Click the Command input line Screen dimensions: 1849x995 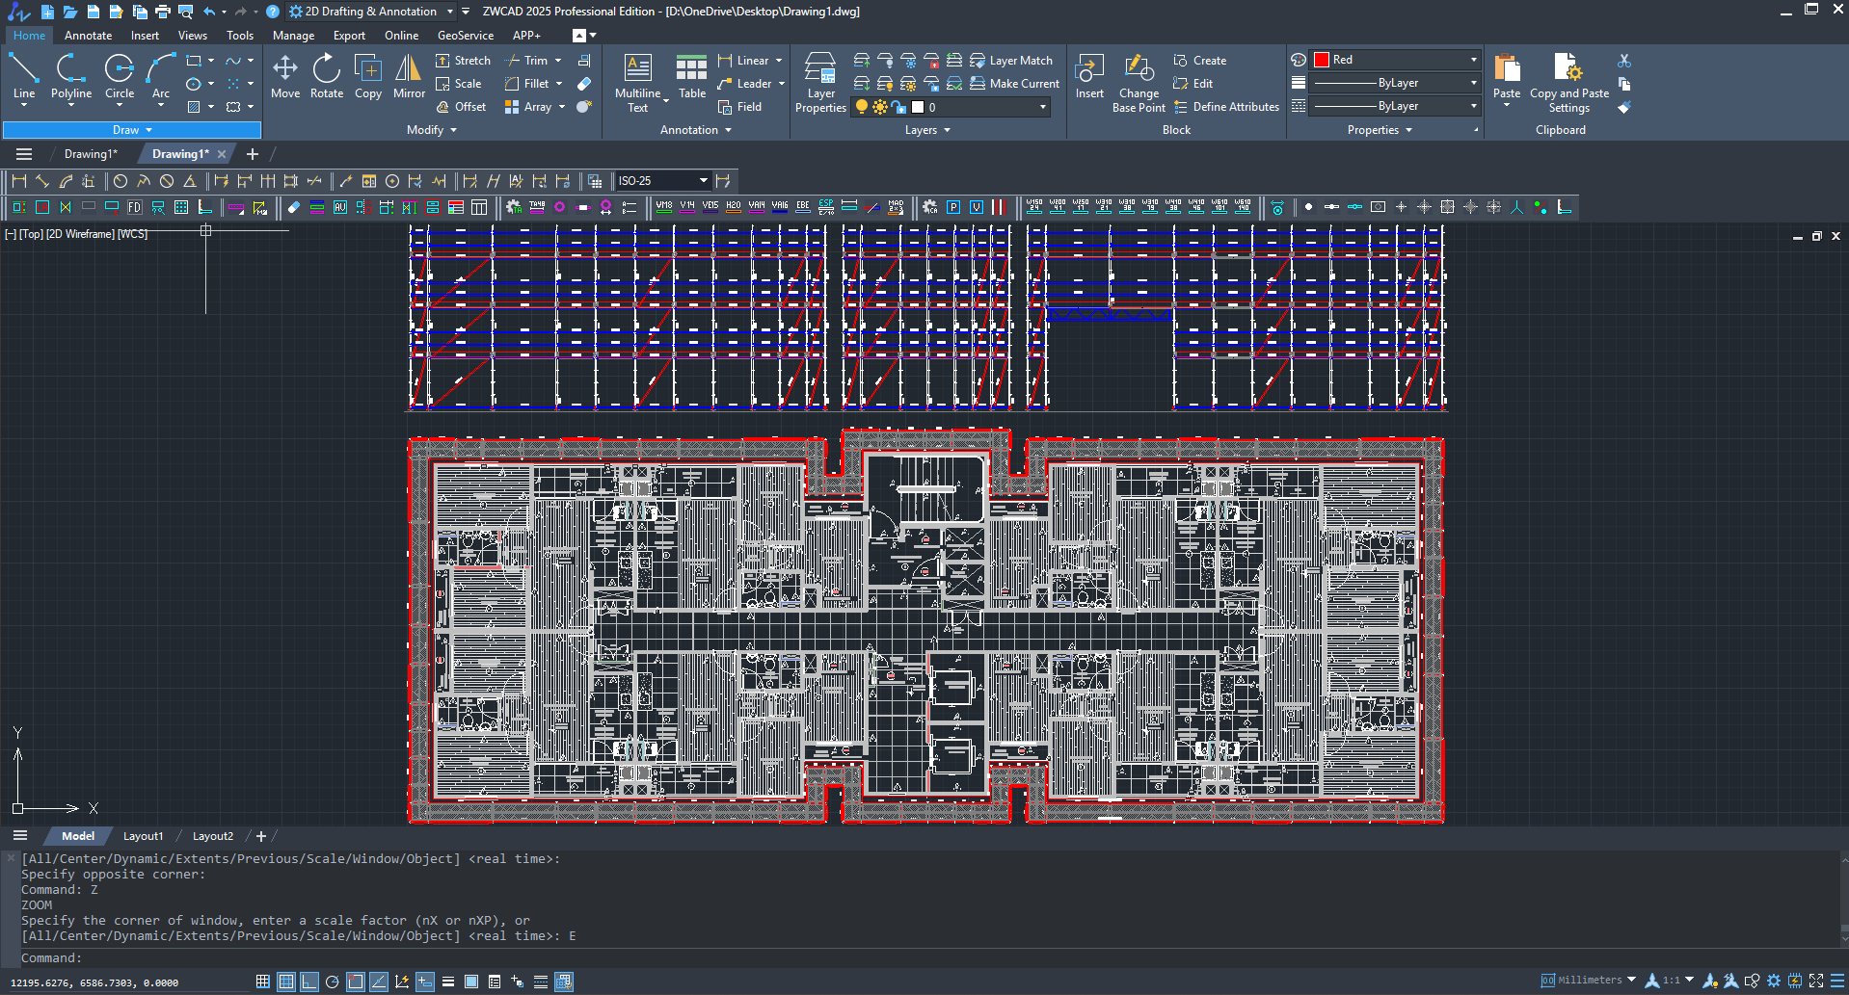pos(925,958)
